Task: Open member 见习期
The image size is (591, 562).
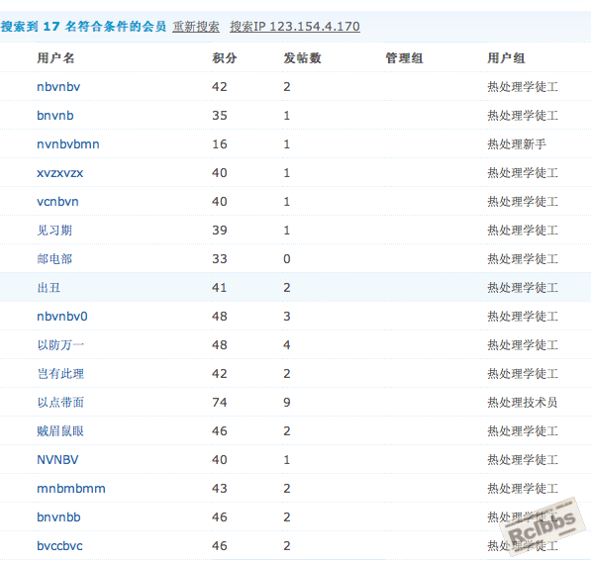Action: pos(54,231)
